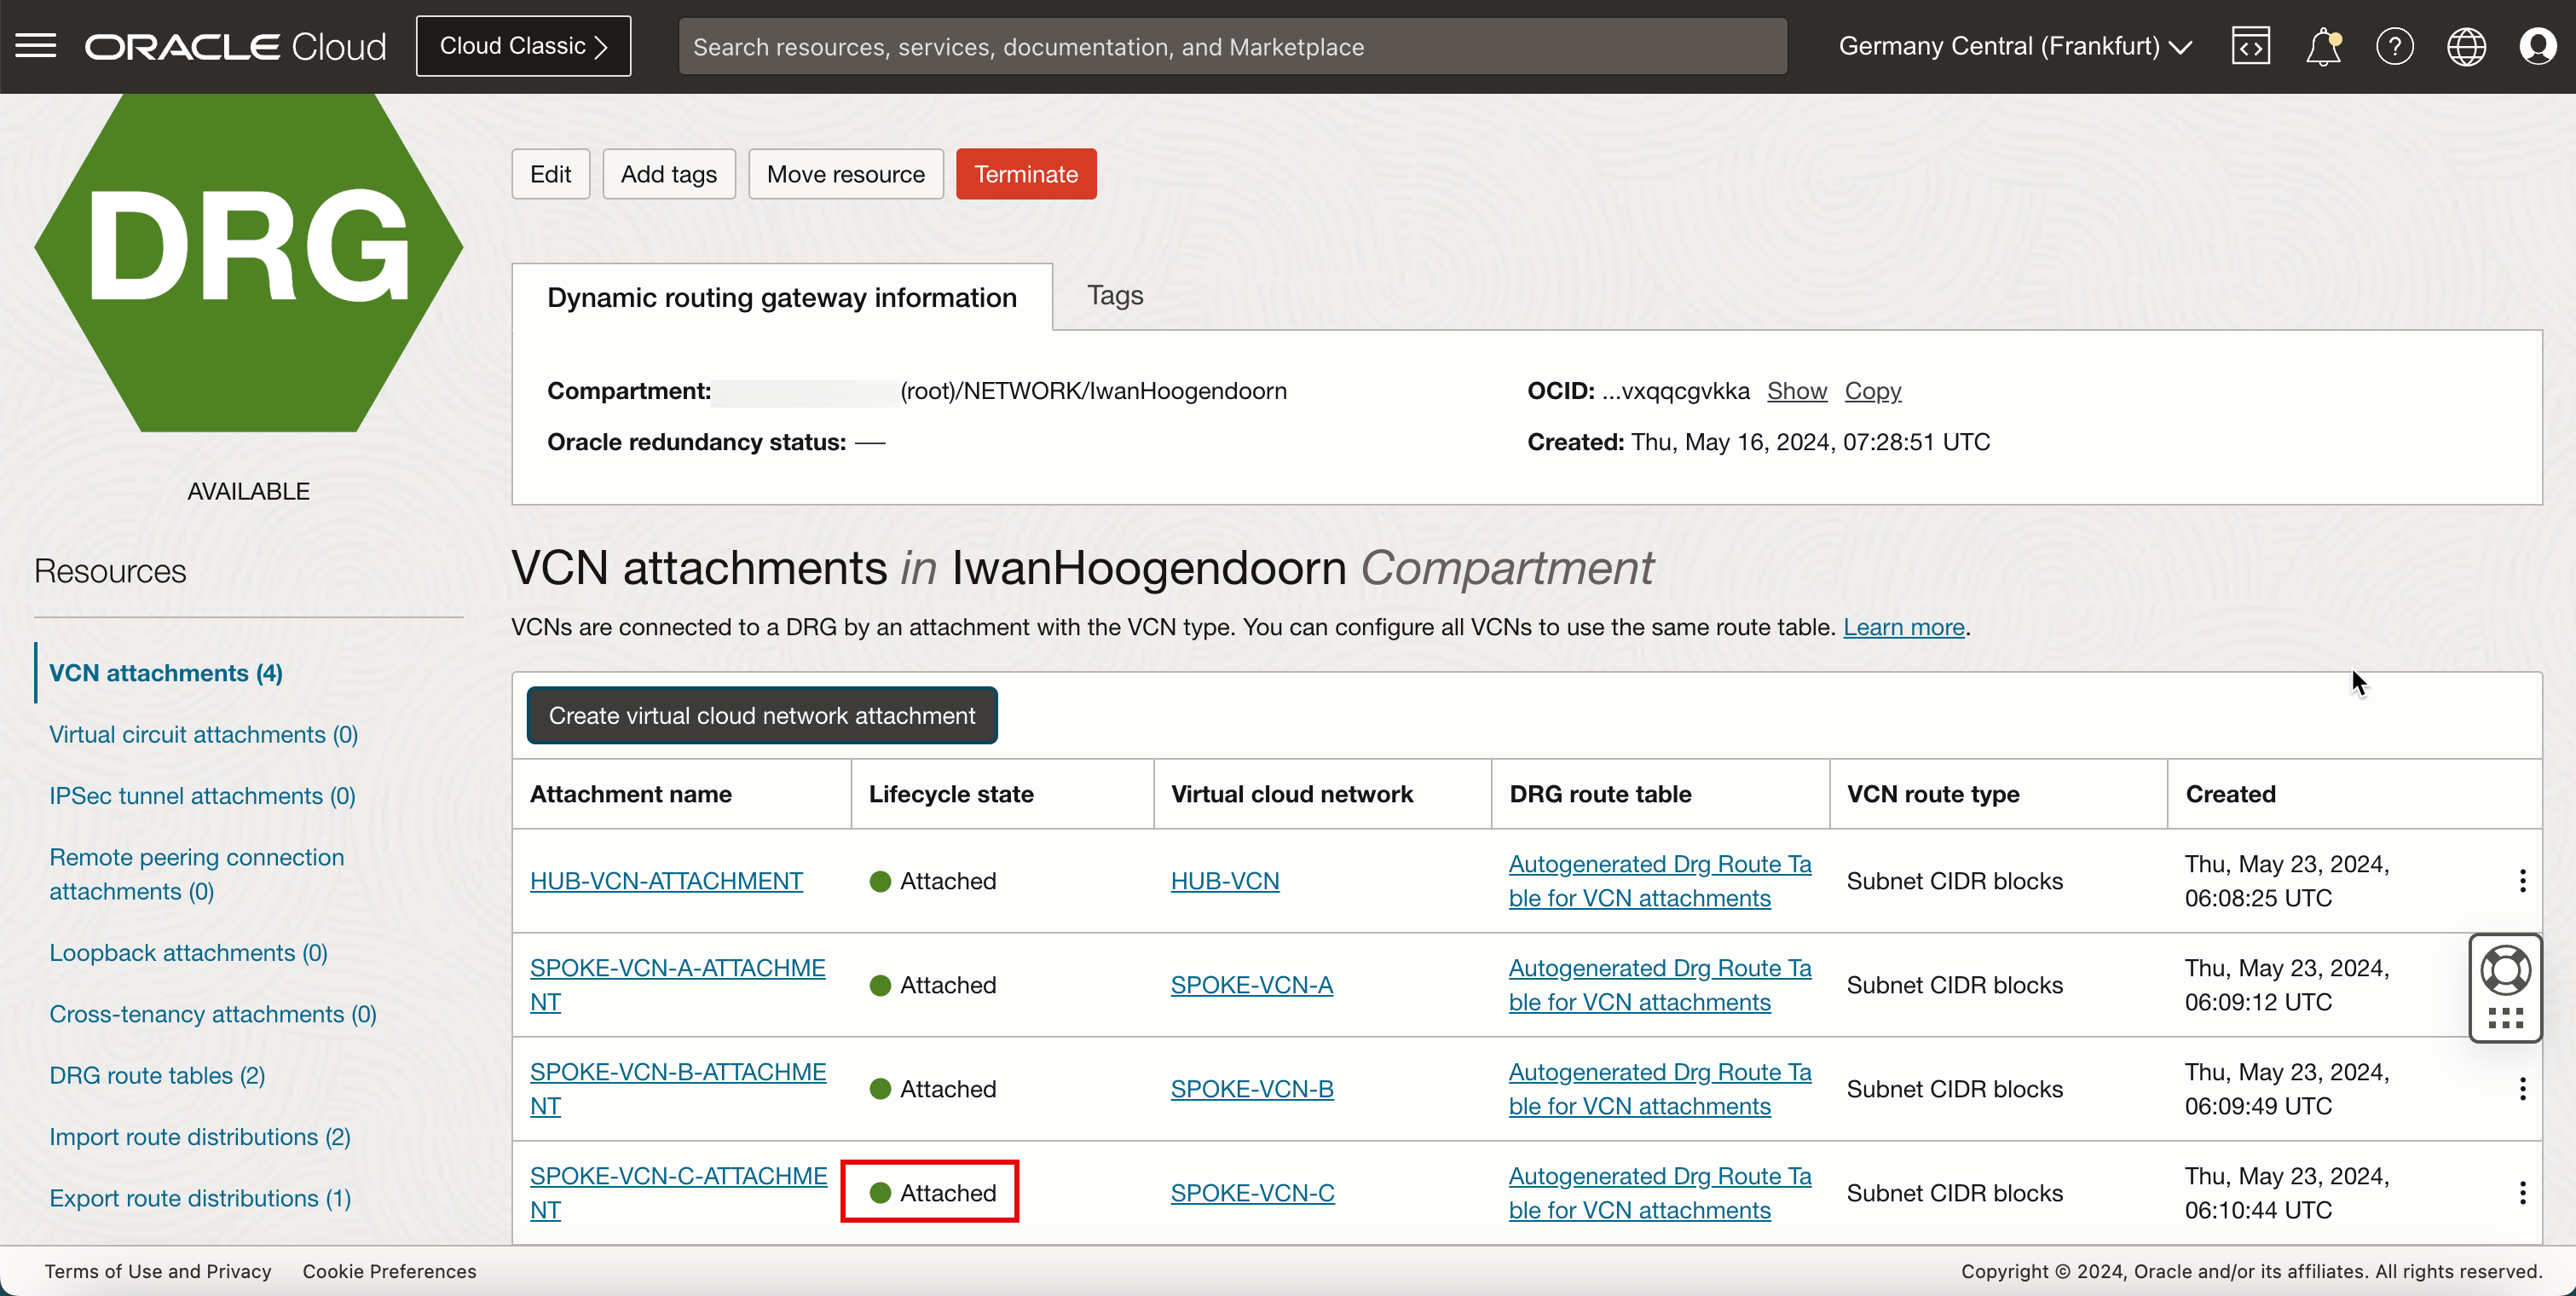Image resolution: width=2576 pixels, height=1296 pixels.
Task: Open actions menu for HUB-VCN-ATTACHMENT row
Action: (2523, 881)
